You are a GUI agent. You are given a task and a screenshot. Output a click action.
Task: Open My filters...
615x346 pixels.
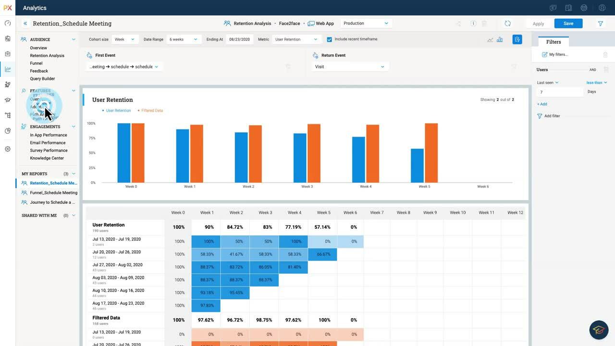pos(555,55)
